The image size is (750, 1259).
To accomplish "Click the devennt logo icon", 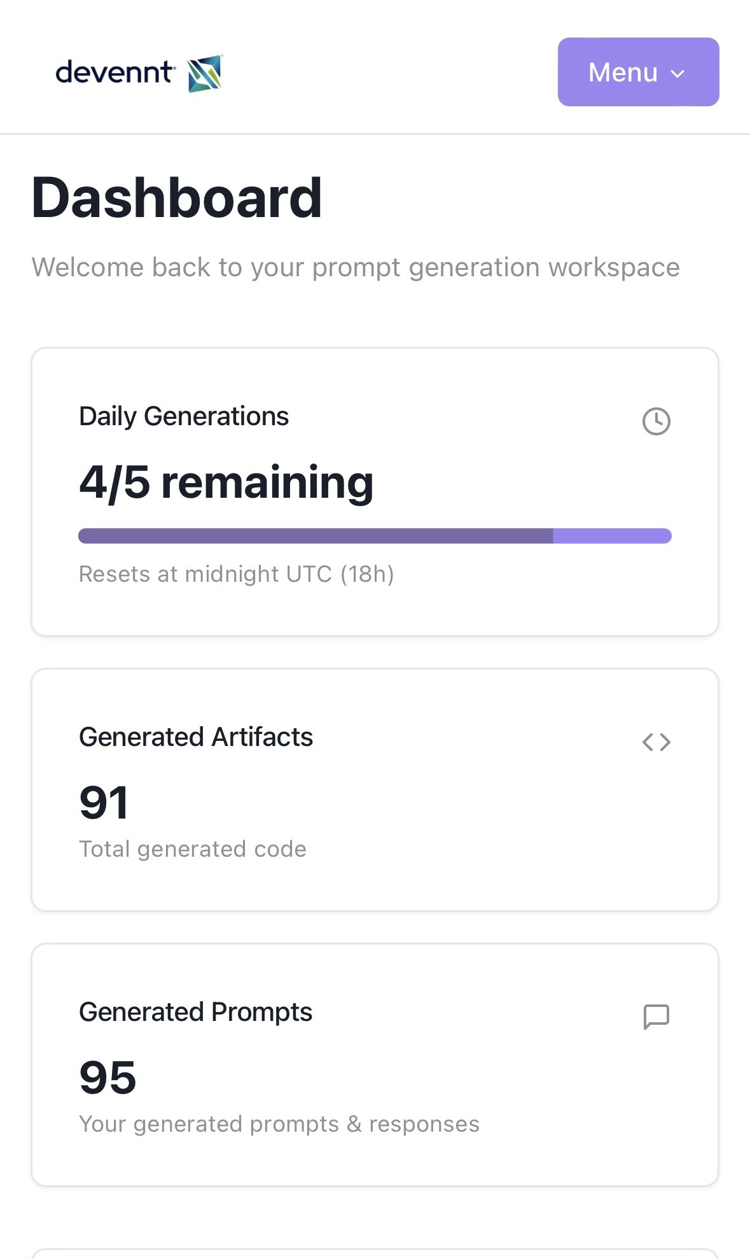I will (x=205, y=73).
